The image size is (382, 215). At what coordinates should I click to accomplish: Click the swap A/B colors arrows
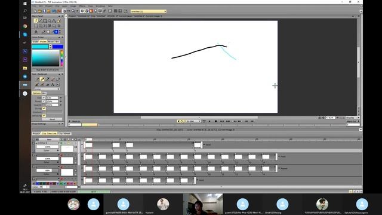[50, 47]
